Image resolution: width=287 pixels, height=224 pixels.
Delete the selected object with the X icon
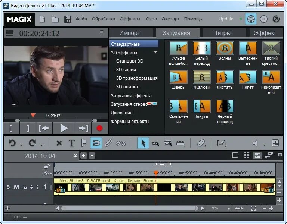[x=59, y=143]
